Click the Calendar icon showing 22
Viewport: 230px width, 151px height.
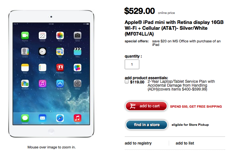pos(42,36)
